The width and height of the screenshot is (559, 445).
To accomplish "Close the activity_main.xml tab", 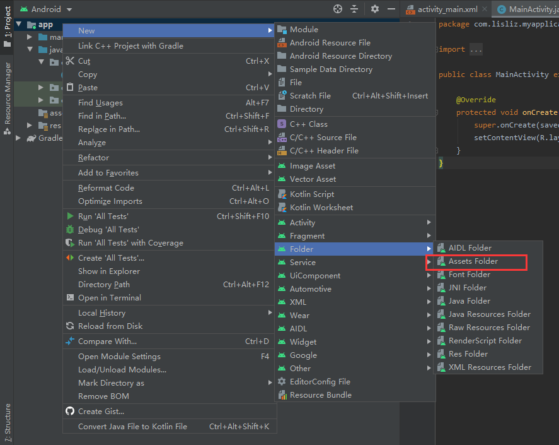I will 485,9.
